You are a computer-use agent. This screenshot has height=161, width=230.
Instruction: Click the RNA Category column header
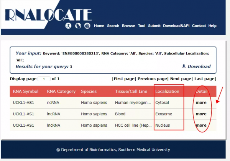61,92
